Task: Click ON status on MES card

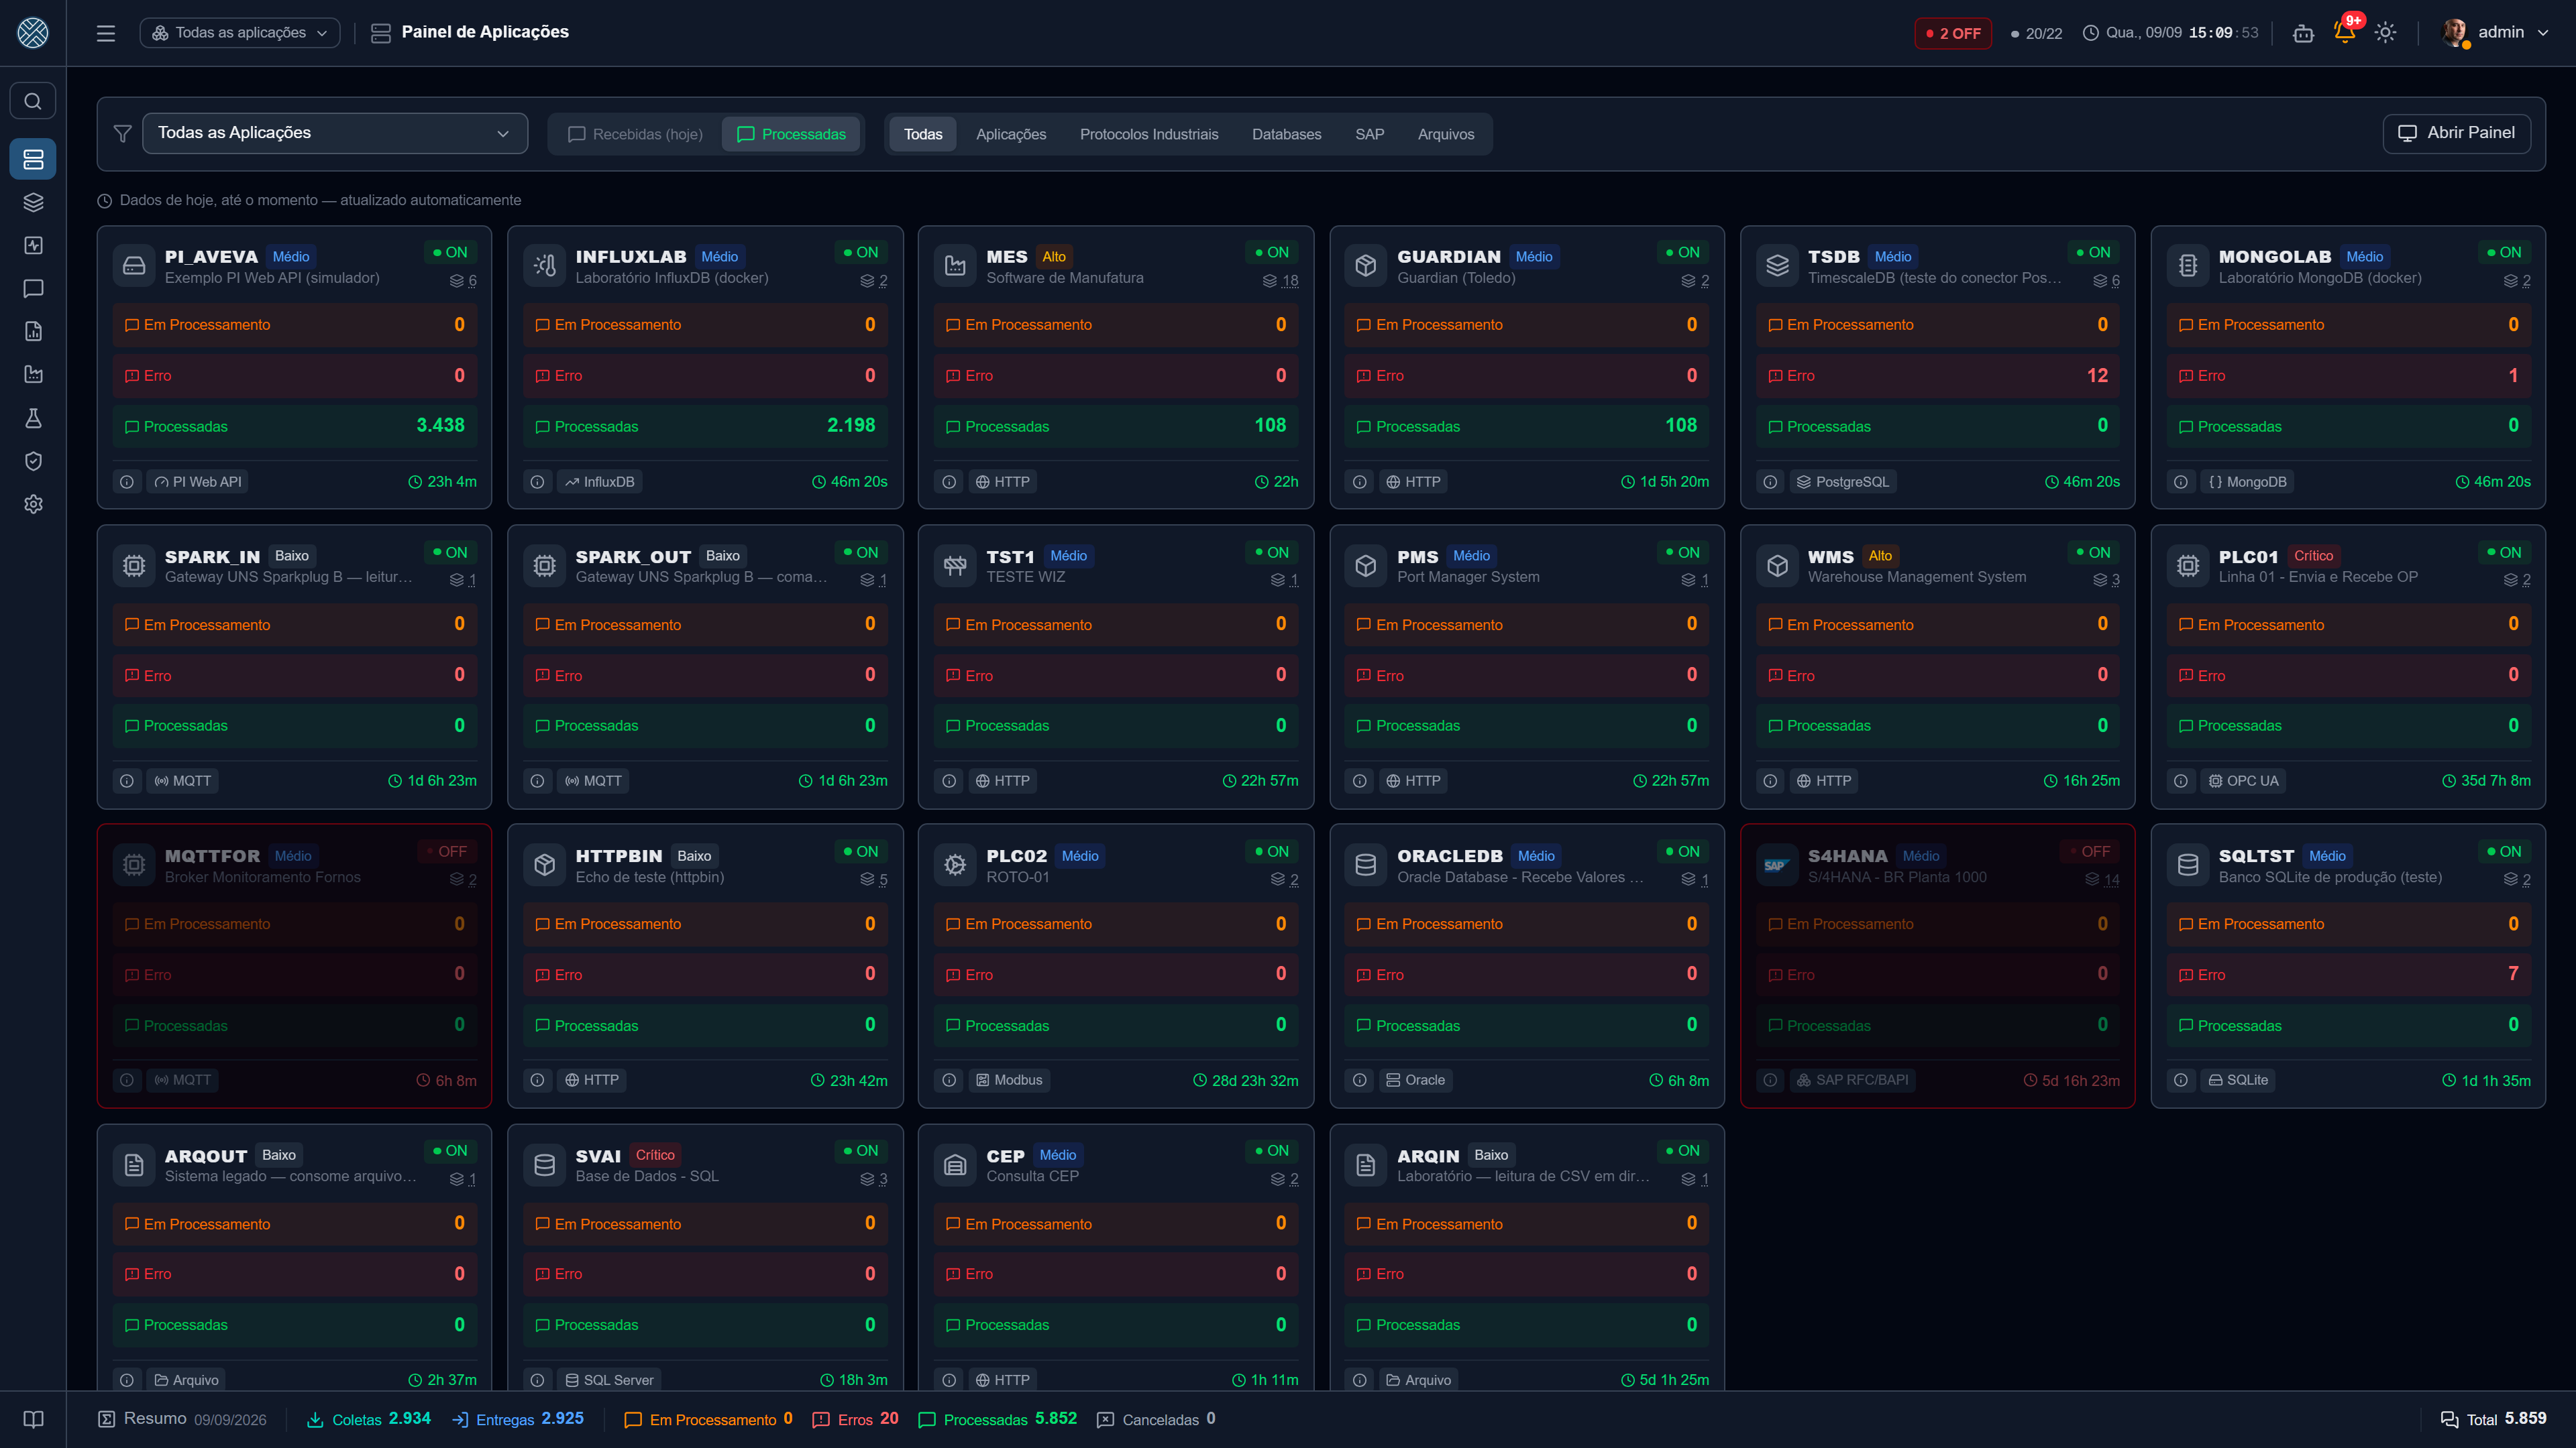Action: [1271, 253]
